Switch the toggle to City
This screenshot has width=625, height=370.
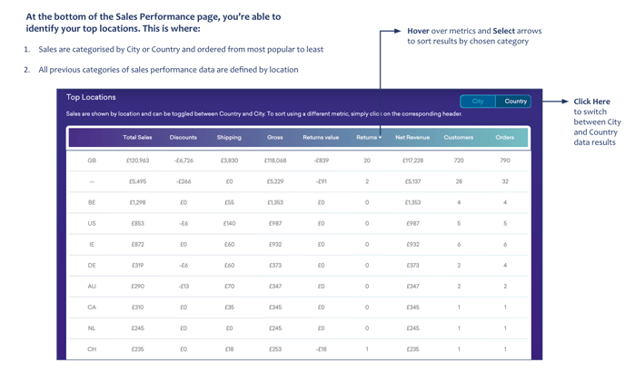[x=478, y=102]
